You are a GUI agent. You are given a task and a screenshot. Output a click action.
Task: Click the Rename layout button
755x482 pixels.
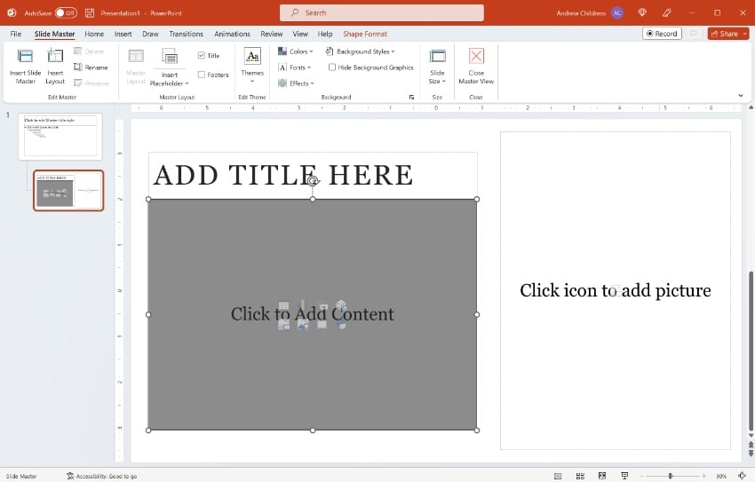click(x=91, y=67)
